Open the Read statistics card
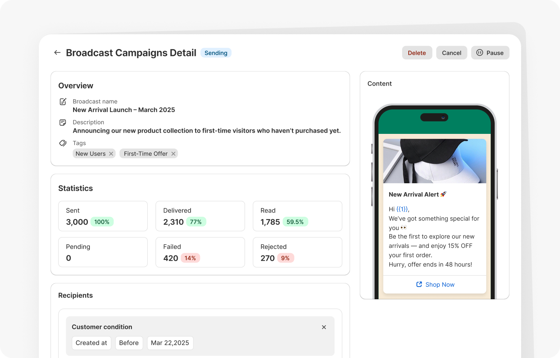Screen dimensions: 560x358 297,216
